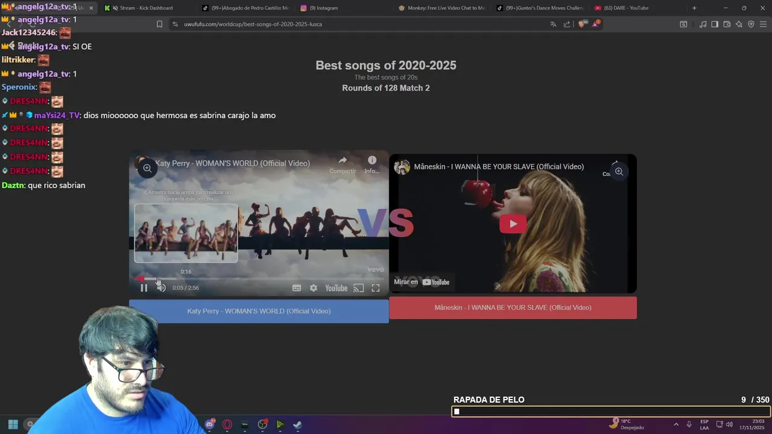This screenshot has height=434, width=772.
Task: Enter fullscreen on Katy Perry video
Action: pos(375,288)
